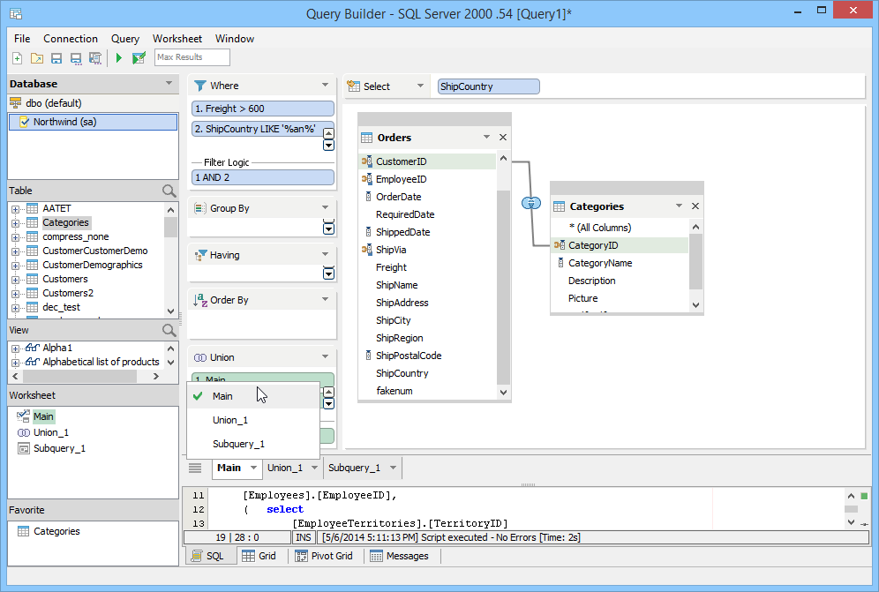Click the worksheet list hamburger icon
879x592 pixels.
click(195, 468)
